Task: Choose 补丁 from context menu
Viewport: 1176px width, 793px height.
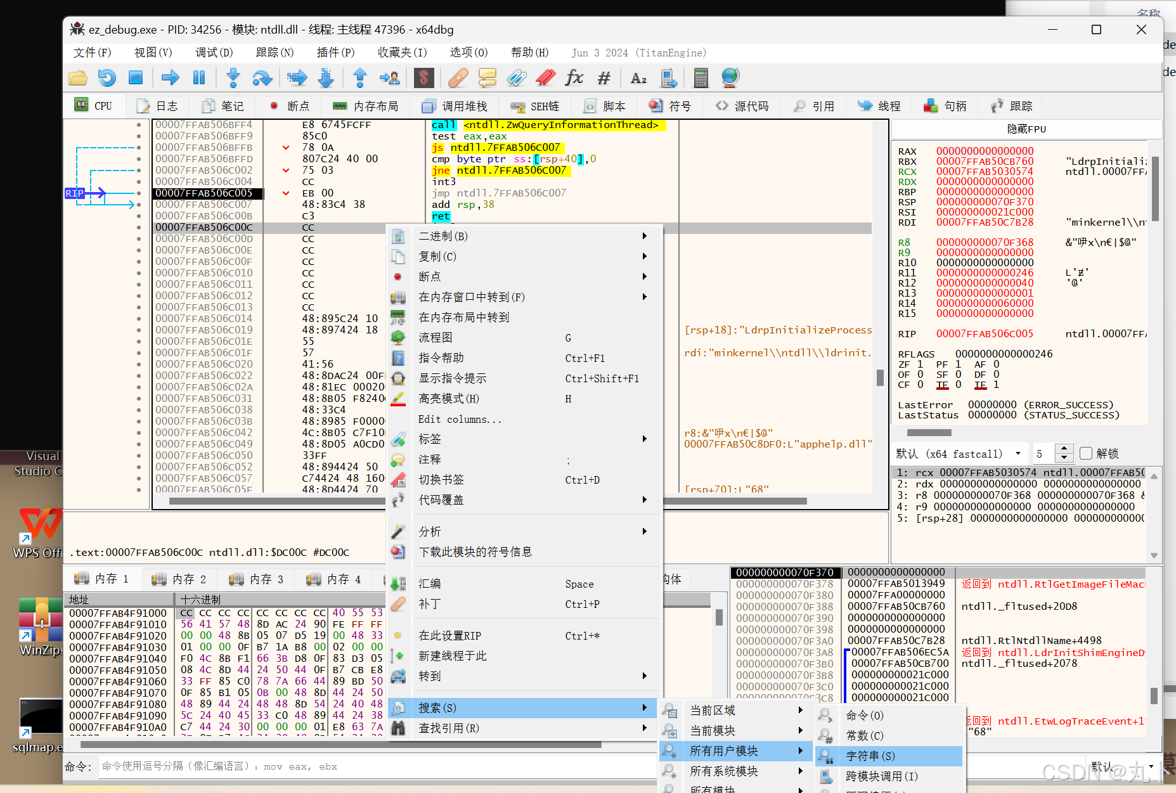Action: (x=525, y=603)
